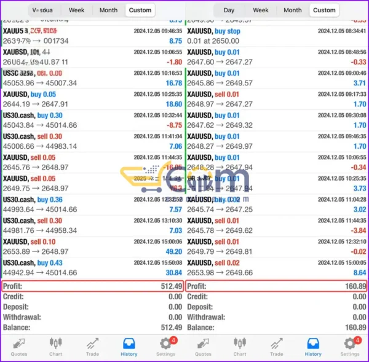Click right screen Profit 160.89 row
The image size is (369, 362).
point(276,286)
